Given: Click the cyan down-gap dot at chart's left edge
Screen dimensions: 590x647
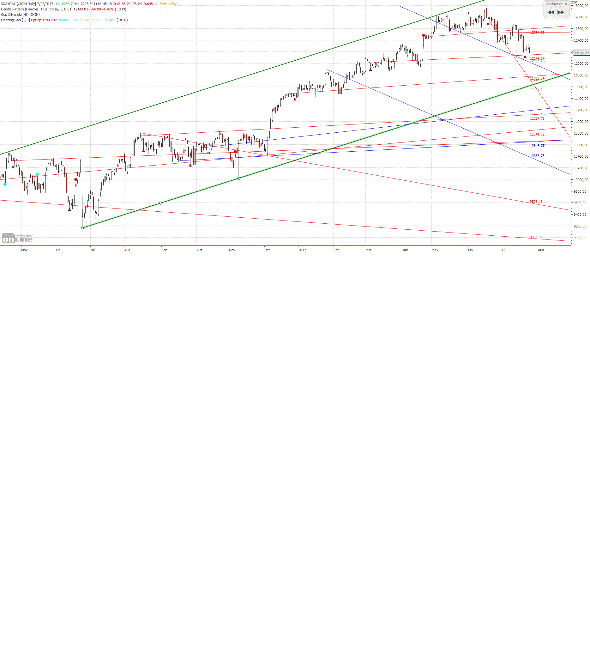Looking at the screenshot, I should coord(5,184).
